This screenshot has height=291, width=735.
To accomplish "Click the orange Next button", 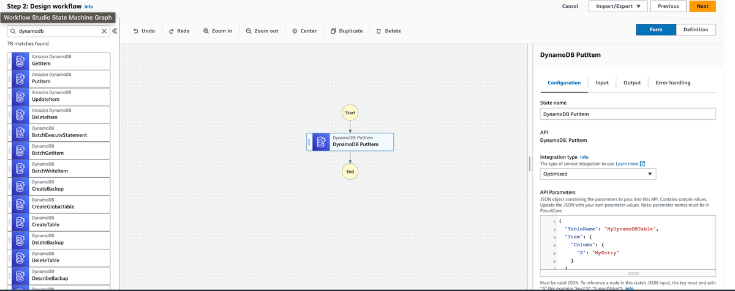I will 703,6.
